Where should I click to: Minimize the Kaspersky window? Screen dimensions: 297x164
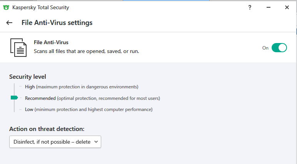point(268,7)
